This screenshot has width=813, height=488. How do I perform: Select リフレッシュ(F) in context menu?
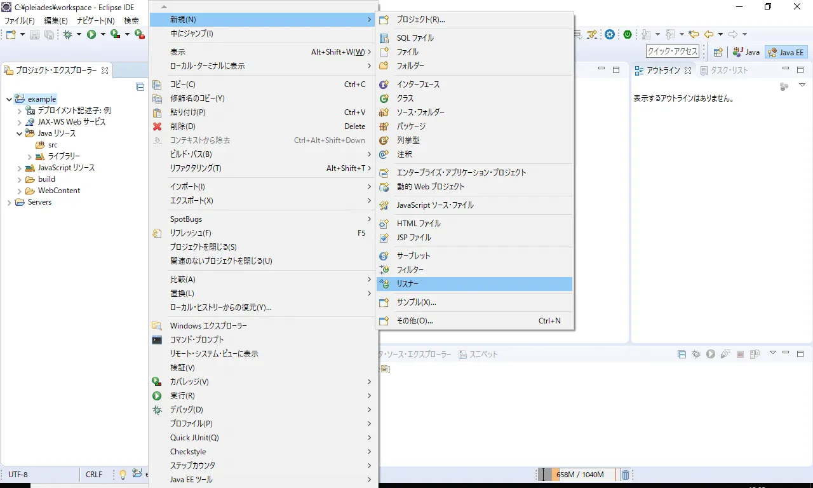point(263,233)
